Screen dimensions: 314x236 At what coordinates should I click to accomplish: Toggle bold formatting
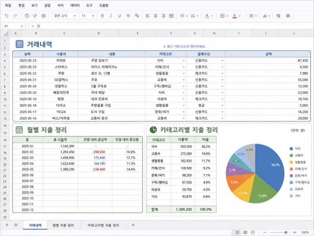(102, 16)
